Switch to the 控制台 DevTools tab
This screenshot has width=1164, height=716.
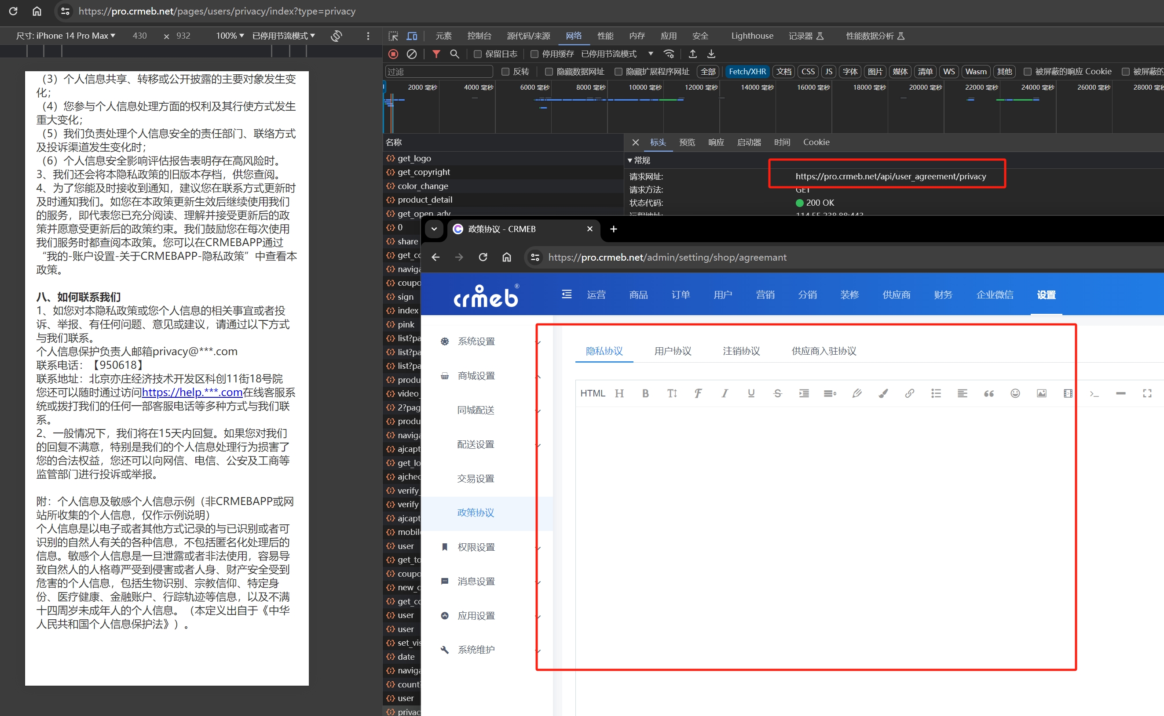(x=479, y=36)
